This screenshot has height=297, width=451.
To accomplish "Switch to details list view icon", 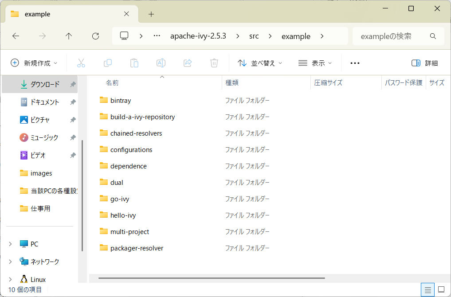I will 427,290.
